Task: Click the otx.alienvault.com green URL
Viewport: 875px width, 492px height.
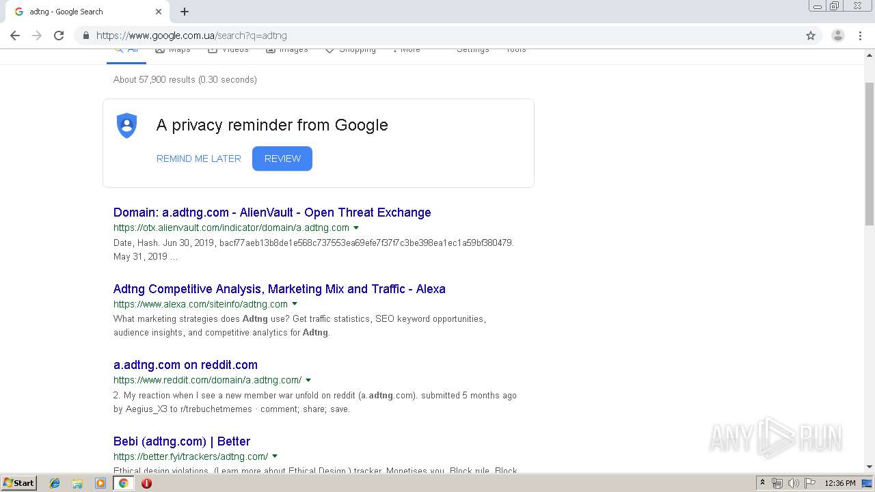Action: pos(231,228)
